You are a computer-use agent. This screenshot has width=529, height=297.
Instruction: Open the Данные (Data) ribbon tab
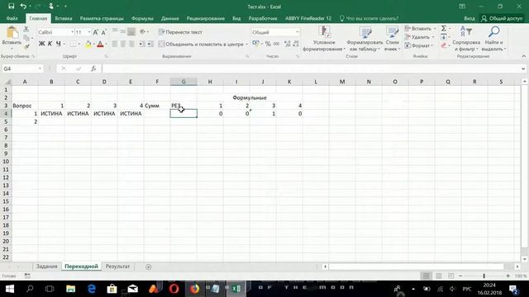tap(169, 18)
